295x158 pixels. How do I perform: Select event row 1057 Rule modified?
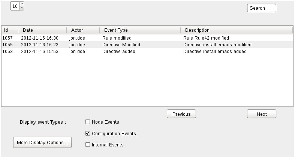pos(147,38)
